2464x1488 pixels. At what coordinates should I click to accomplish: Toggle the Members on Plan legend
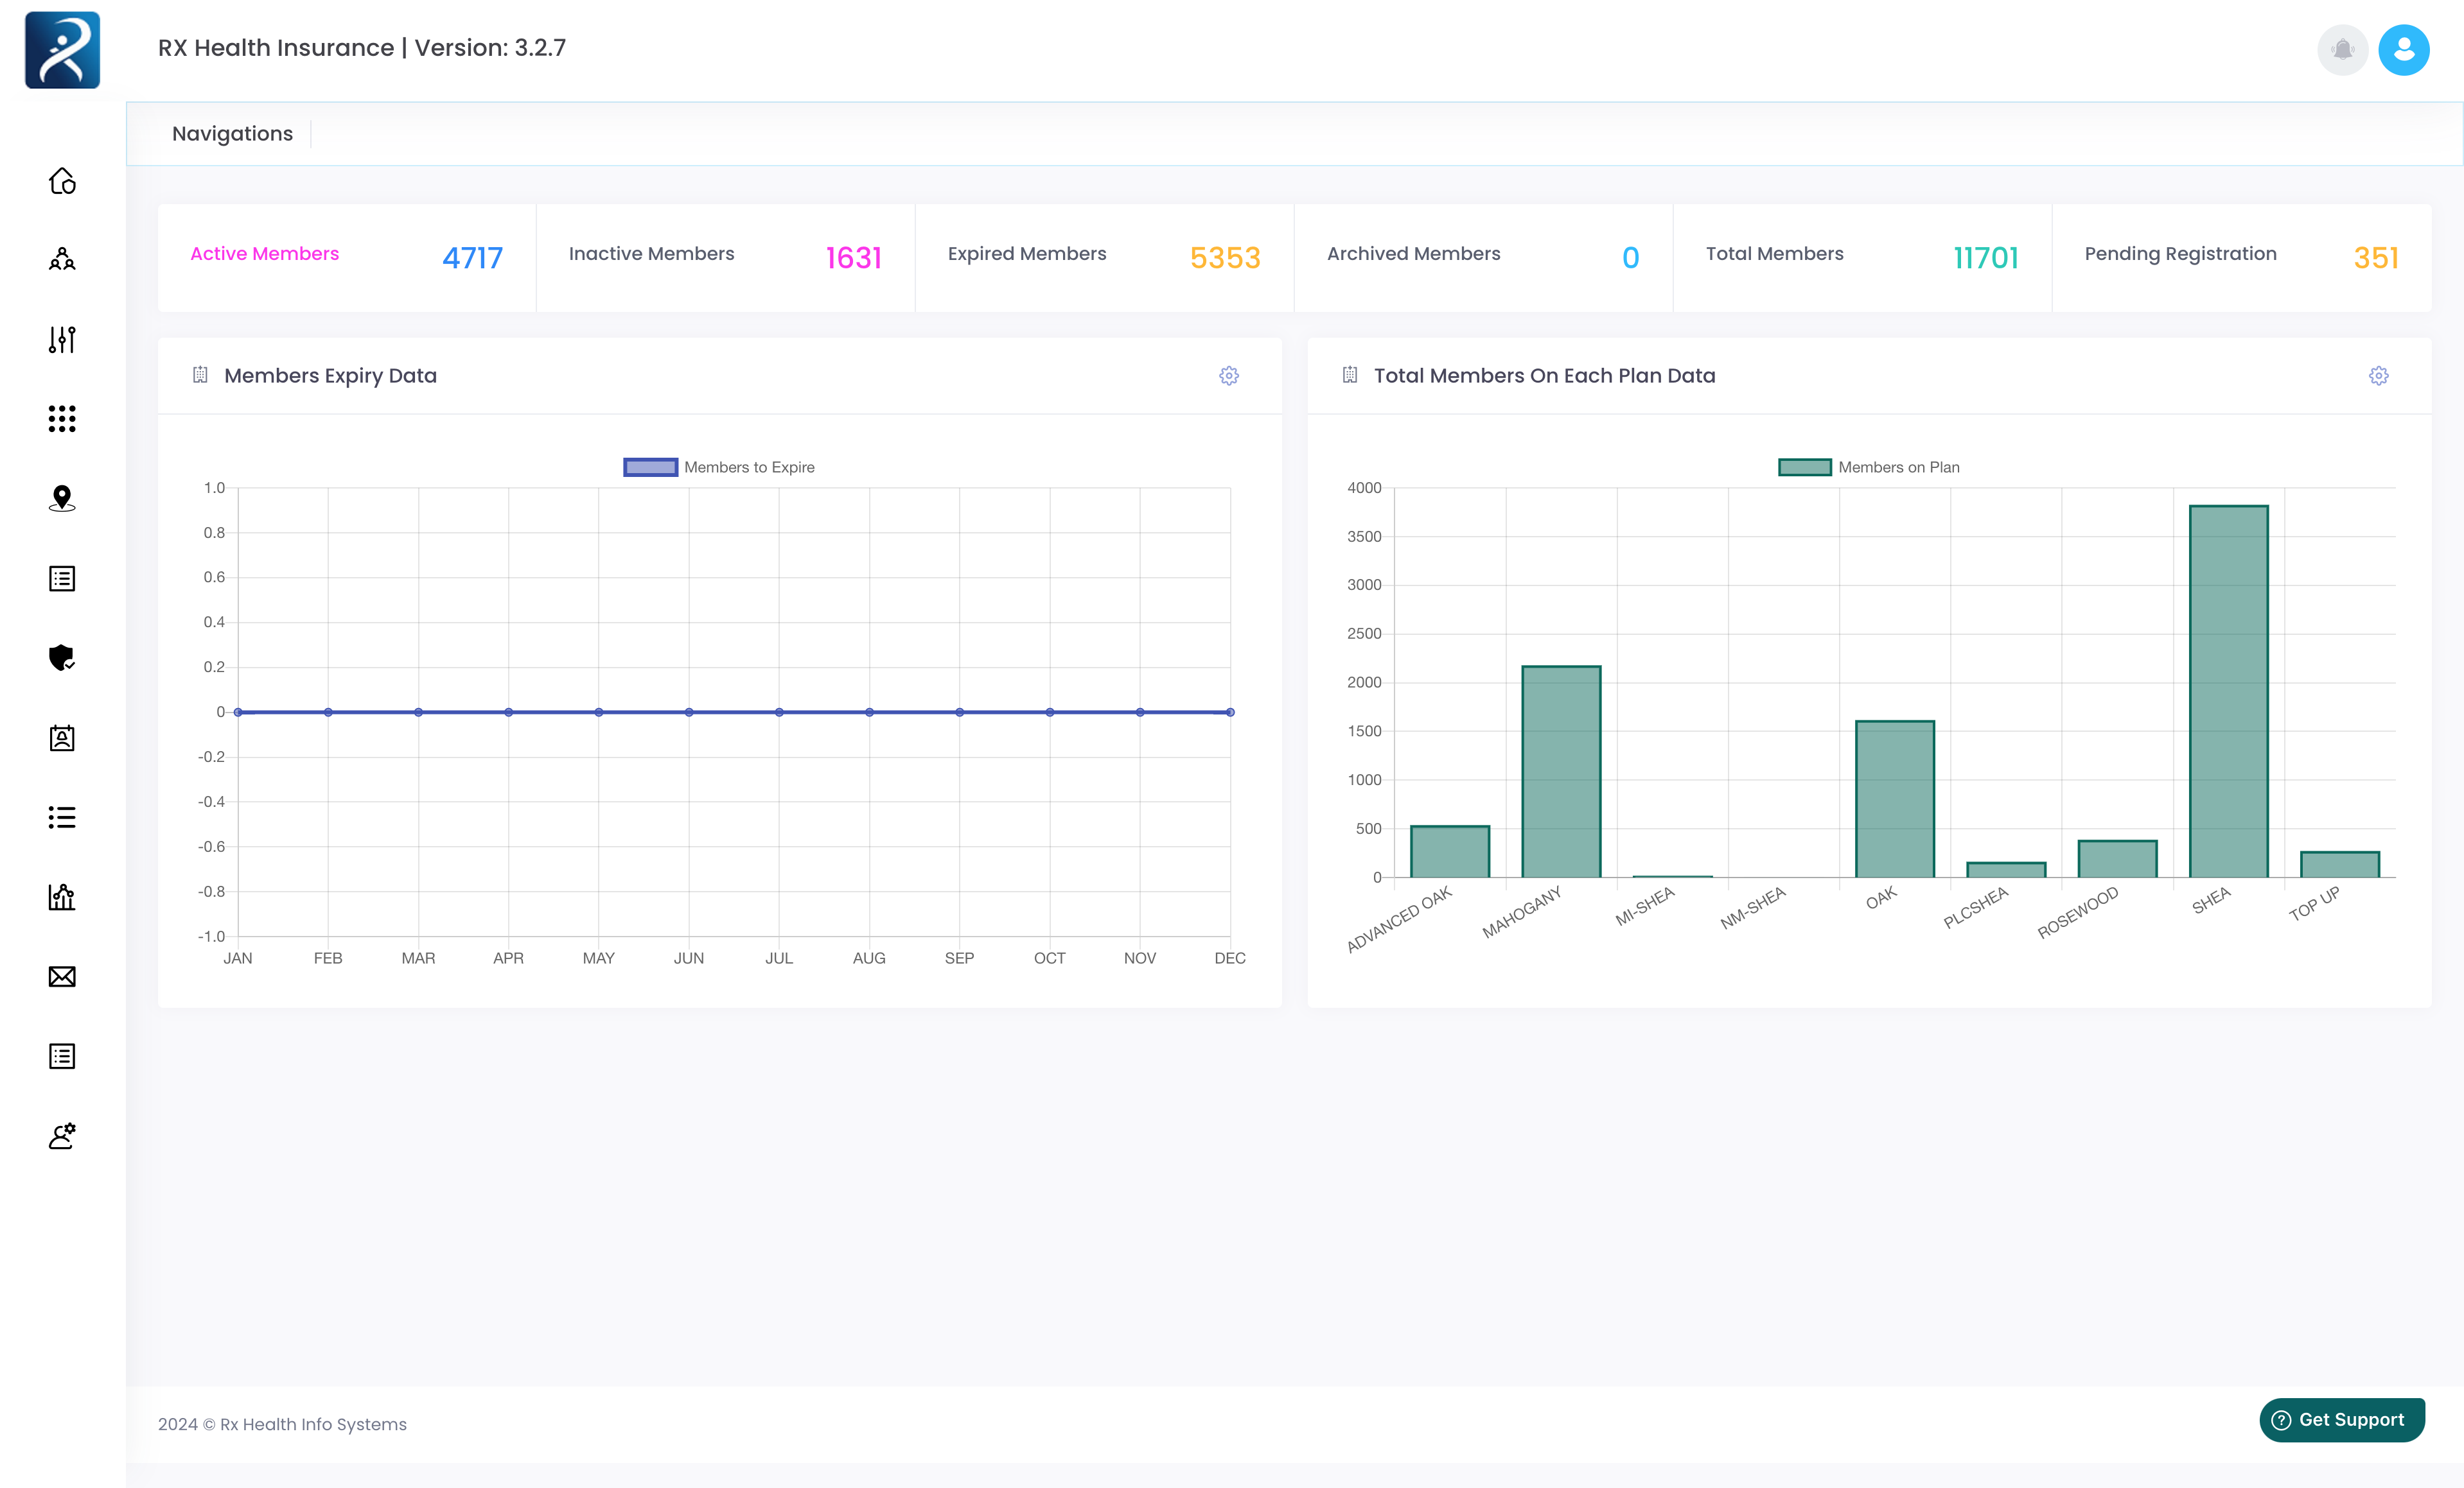(1869, 467)
